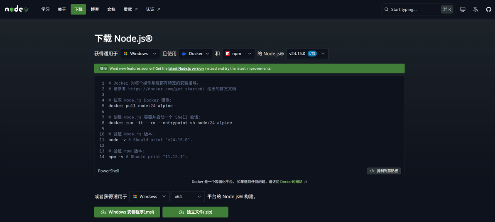This screenshot has height=222, width=495.
Task: Expand the x64 architecture dropdown
Action: (188, 196)
